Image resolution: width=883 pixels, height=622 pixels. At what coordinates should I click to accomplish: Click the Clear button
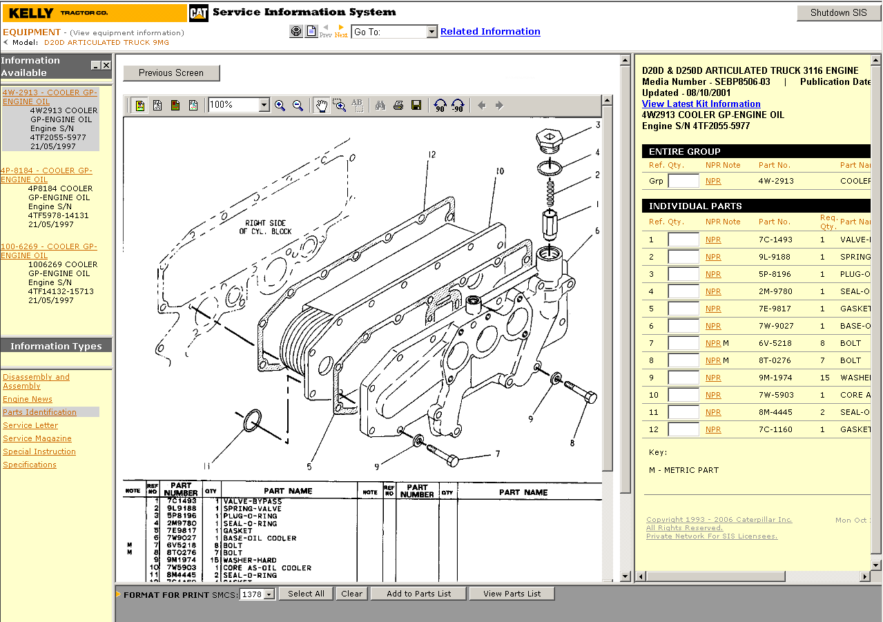[x=351, y=594]
